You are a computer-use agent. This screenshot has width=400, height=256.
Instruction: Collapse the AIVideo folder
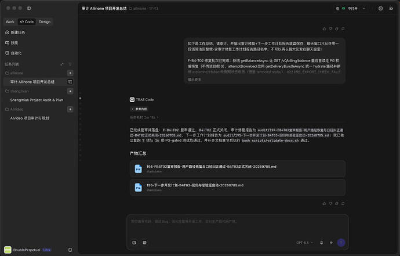pos(14,109)
